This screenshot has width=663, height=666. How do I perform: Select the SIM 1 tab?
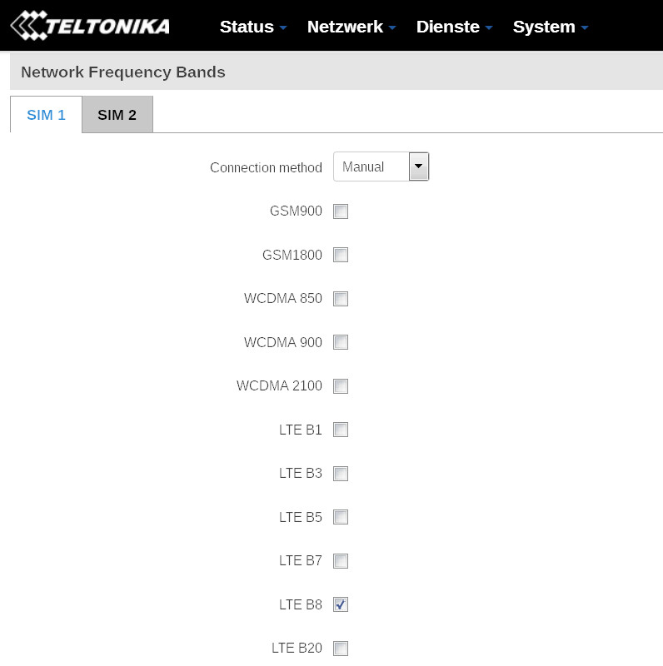click(47, 115)
